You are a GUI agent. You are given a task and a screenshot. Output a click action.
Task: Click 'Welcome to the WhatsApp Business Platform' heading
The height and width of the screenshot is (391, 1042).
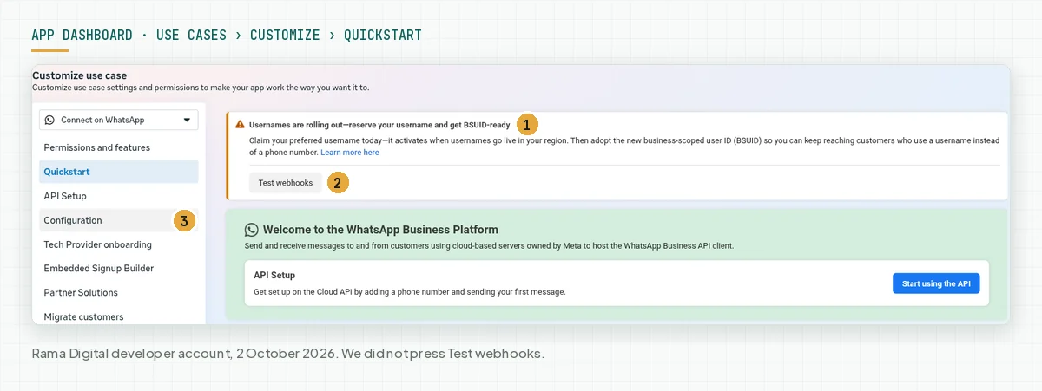tap(380, 230)
